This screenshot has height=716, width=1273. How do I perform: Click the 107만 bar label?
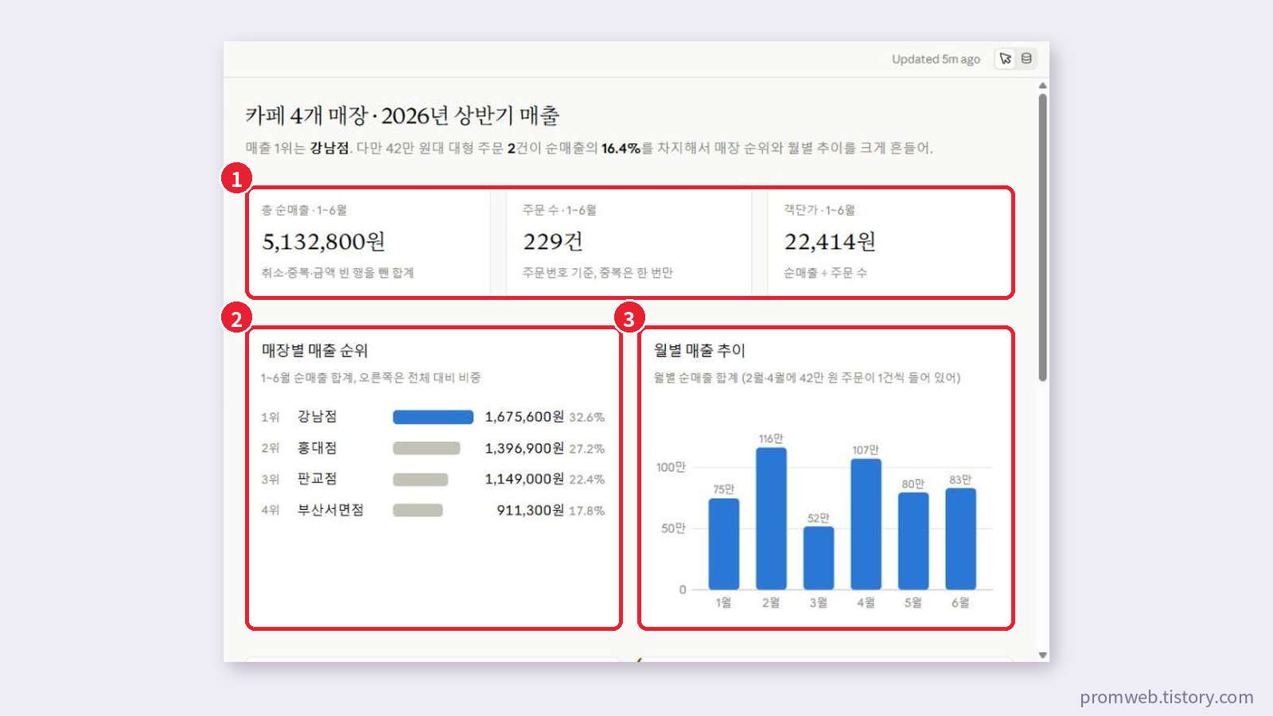pos(866,449)
